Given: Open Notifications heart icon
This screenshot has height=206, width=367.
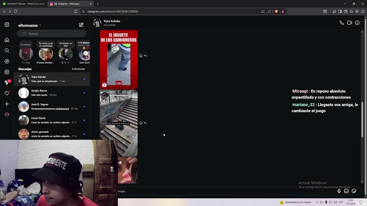Looking at the screenshot, I should 7,93.
